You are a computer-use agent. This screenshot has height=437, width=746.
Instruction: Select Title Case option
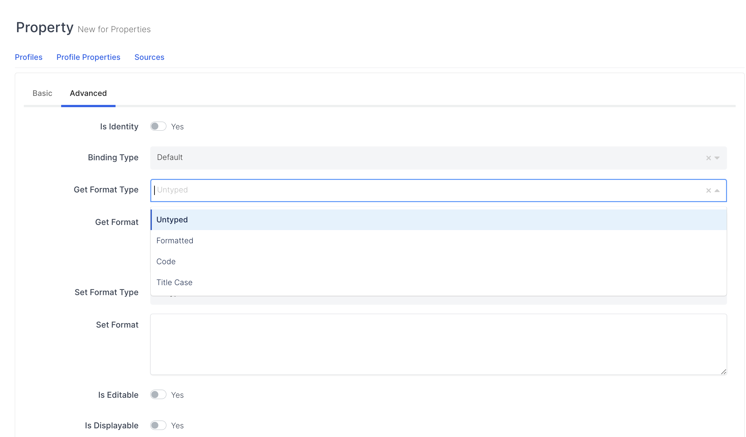(174, 283)
